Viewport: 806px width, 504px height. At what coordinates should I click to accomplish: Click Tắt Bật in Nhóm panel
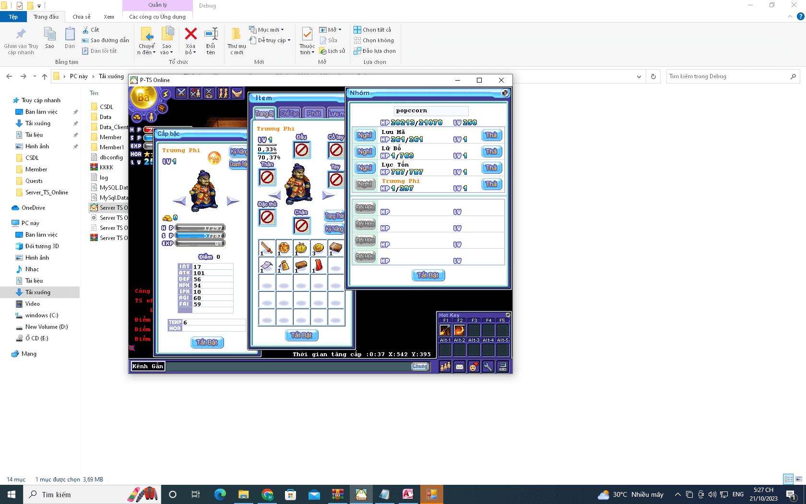[428, 275]
